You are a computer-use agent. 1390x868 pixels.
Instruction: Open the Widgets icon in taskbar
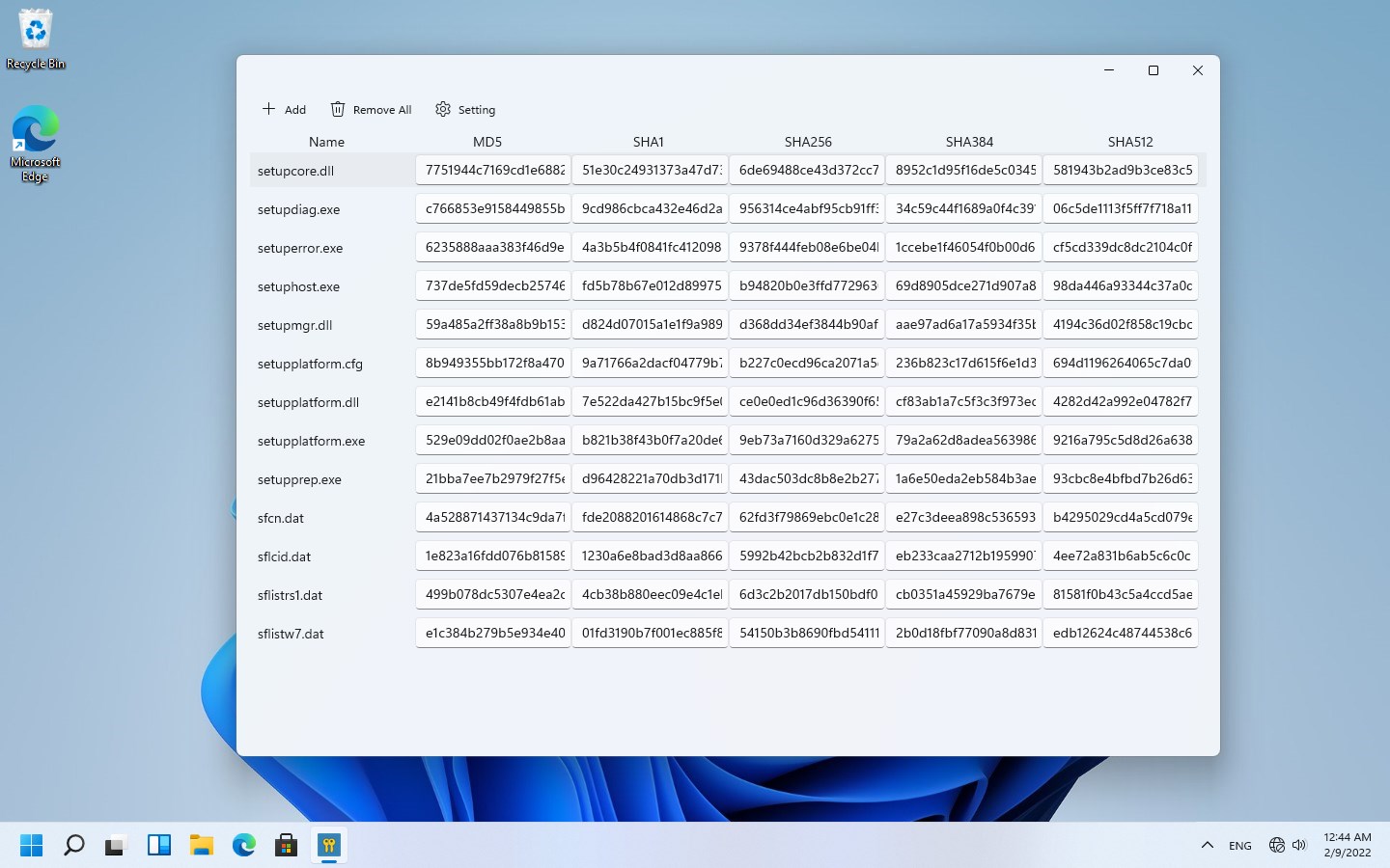tap(159, 846)
